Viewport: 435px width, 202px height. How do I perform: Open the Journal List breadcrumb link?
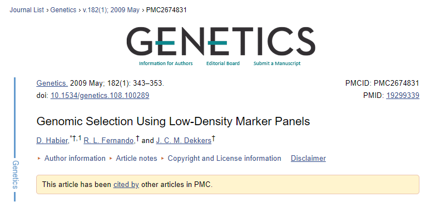[x=27, y=10]
